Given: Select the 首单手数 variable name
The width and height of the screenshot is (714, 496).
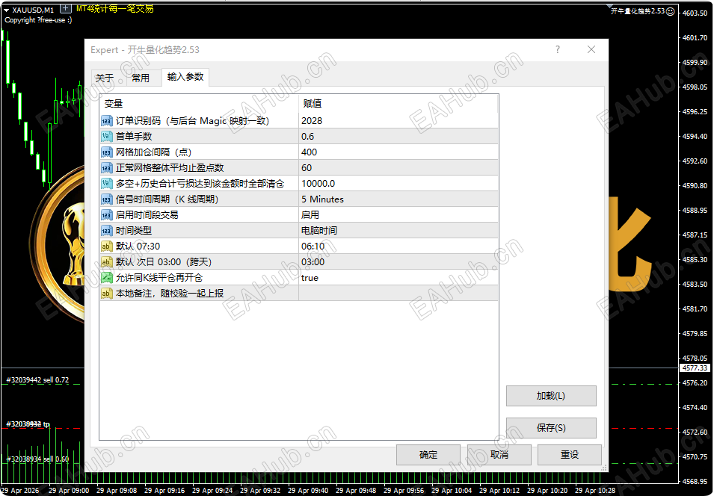Looking at the screenshot, I should pyautogui.click(x=134, y=137).
